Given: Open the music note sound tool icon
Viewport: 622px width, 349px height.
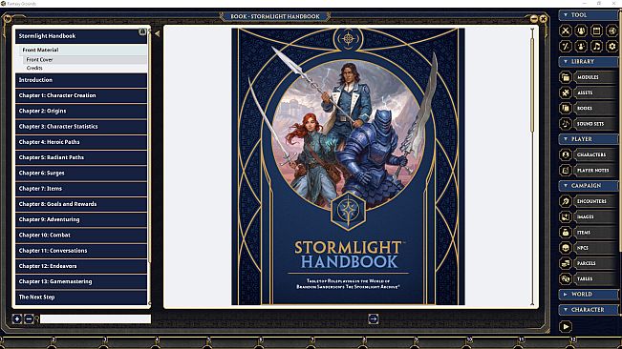Looking at the screenshot, I should point(596,46).
